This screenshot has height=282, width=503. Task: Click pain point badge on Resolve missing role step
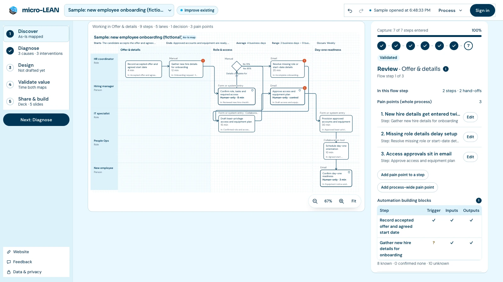pos(304,61)
